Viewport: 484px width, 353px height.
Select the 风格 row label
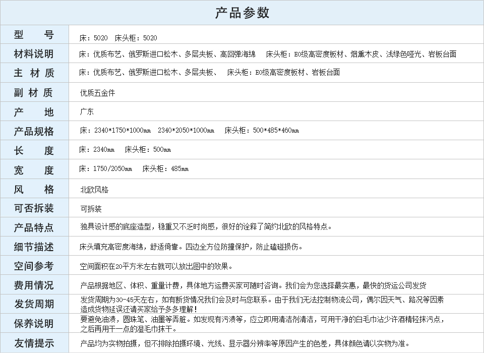pos(34,189)
